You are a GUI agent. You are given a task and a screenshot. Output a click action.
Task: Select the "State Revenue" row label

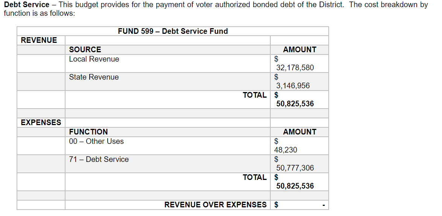tap(94, 77)
